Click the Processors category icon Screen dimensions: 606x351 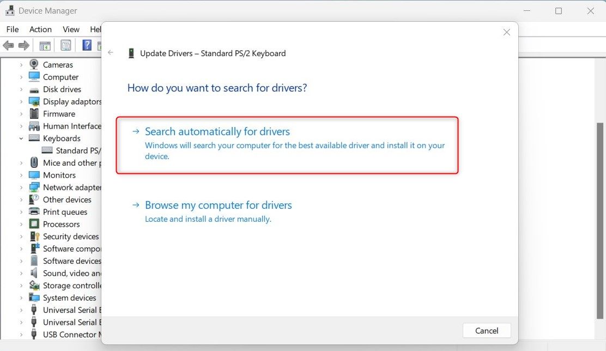[34, 224]
